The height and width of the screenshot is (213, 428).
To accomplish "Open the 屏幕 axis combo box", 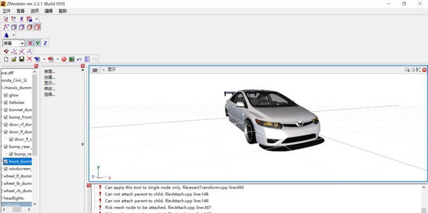I will 14,43.
